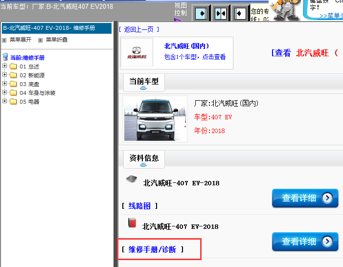
Task: Click the folder icon of 05 电器
Action: click(x=13, y=101)
